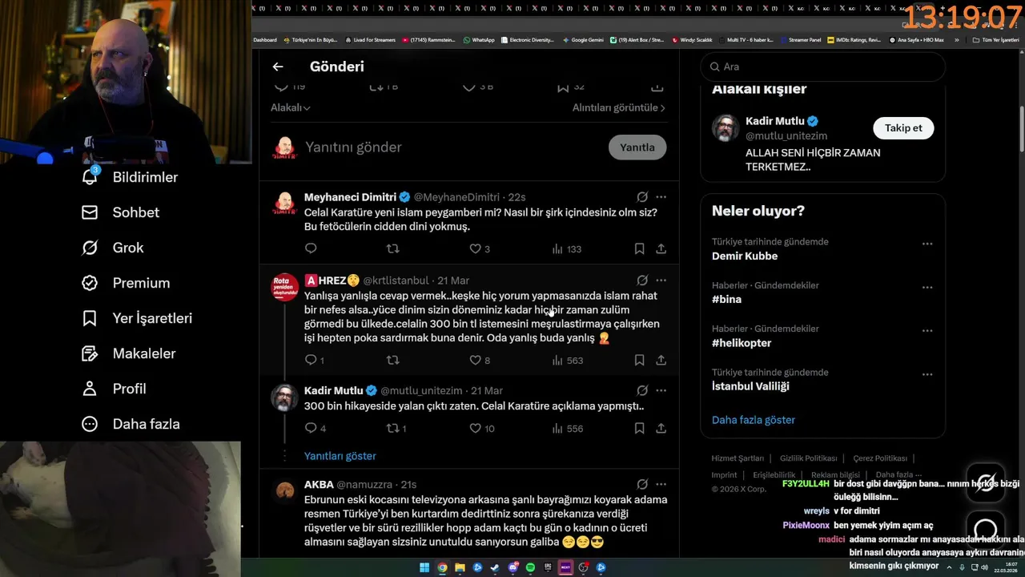Open Kadir Mutlu's avatar in Alakalı kişiler

click(x=726, y=128)
